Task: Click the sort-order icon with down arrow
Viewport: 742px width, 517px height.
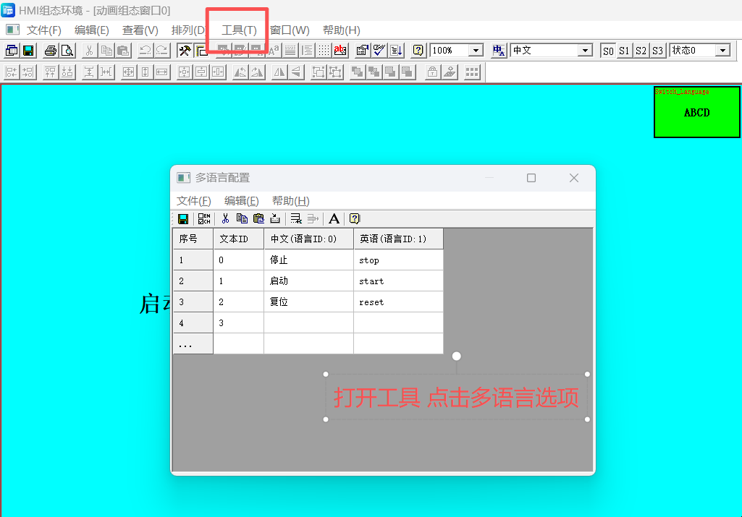Action: [x=396, y=50]
